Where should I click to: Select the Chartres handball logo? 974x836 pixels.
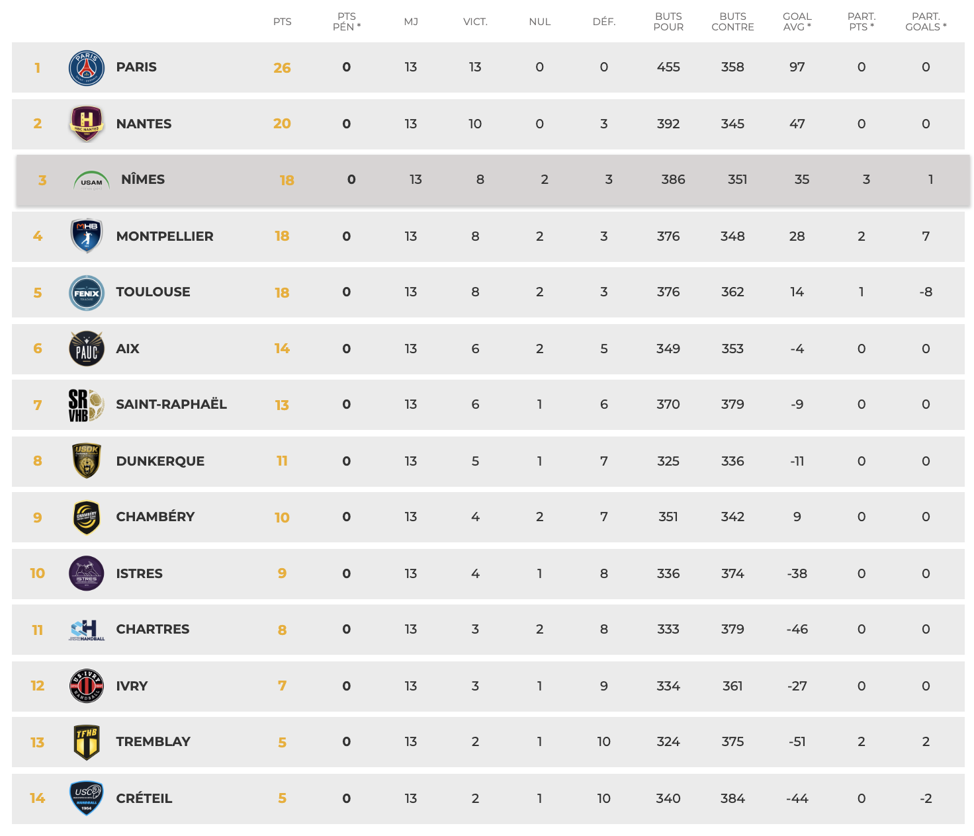(87, 630)
